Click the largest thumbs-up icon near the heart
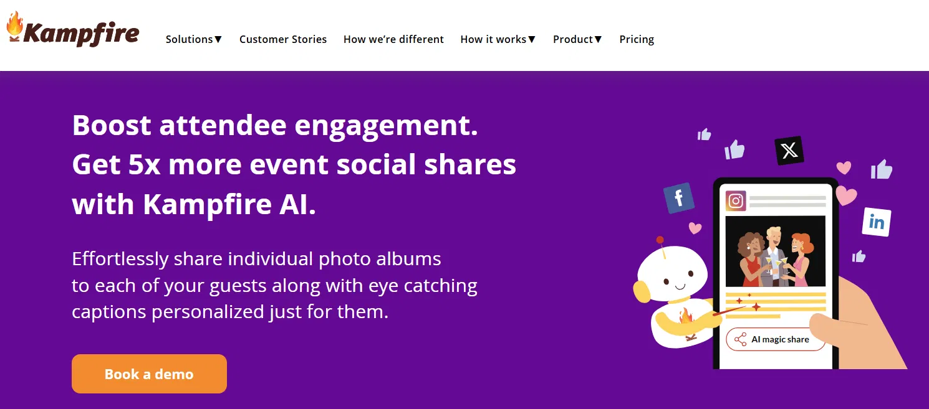 coord(882,169)
